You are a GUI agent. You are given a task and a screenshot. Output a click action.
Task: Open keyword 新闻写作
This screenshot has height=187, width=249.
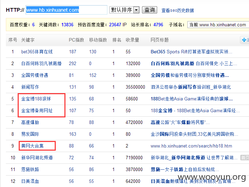[30, 87]
